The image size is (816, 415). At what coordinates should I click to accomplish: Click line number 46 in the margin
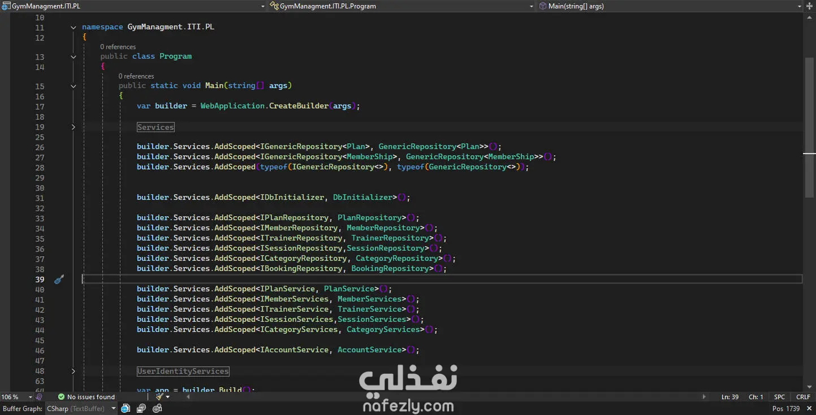point(40,350)
